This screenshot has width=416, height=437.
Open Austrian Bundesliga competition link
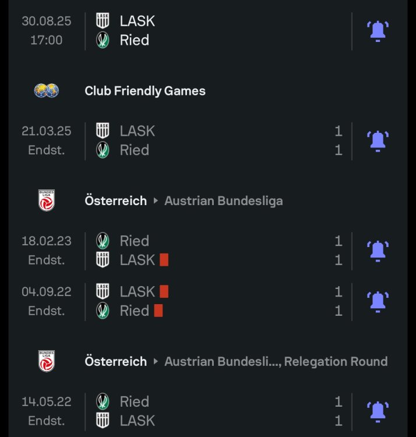[x=223, y=201]
